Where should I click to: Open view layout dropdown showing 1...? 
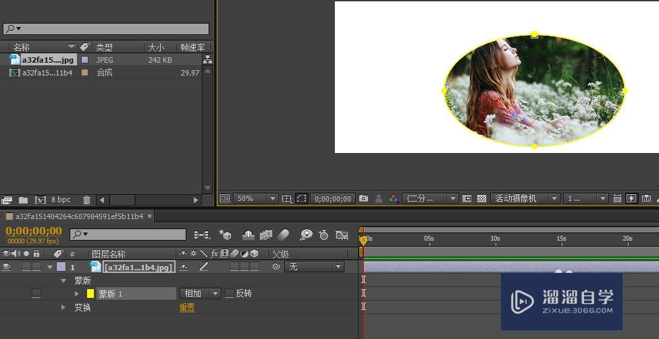(x=586, y=198)
